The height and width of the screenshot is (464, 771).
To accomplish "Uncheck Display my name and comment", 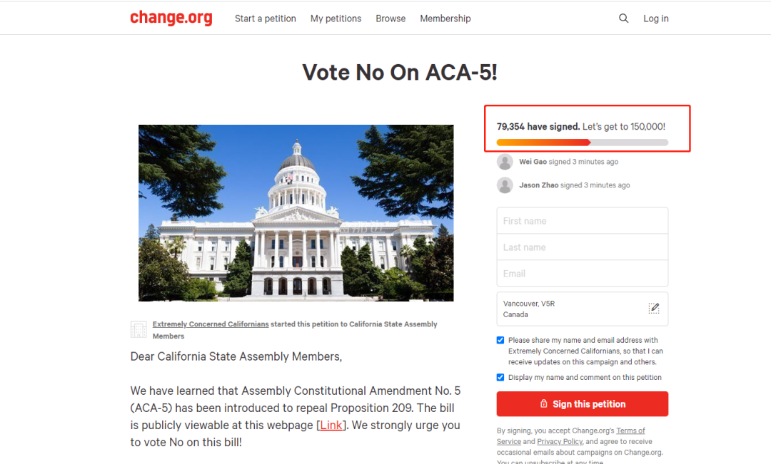I will point(500,377).
